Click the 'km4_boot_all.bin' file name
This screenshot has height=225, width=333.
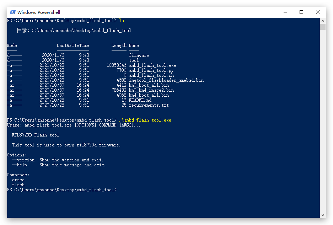point(149,95)
